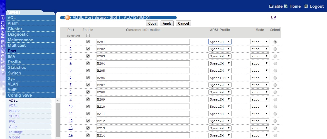
Task: Toggle the Select All enable checkbox
Action: click(x=88, y=36)
